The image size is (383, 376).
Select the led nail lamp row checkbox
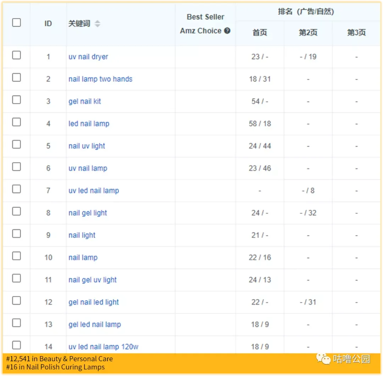(16, 122)
